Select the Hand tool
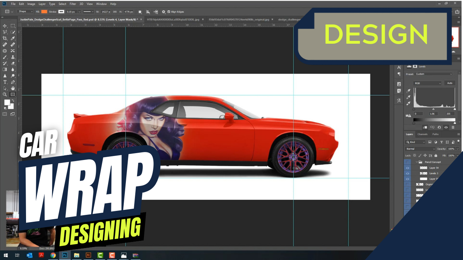This screenshot has height=260, width=463. 13,88
